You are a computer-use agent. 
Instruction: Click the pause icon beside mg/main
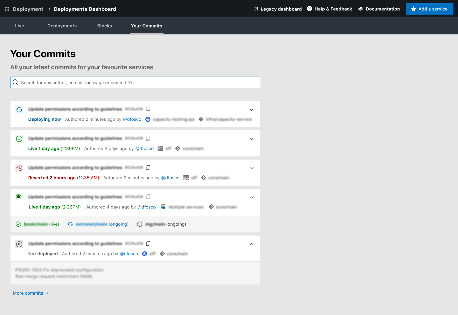click(140, 224)
